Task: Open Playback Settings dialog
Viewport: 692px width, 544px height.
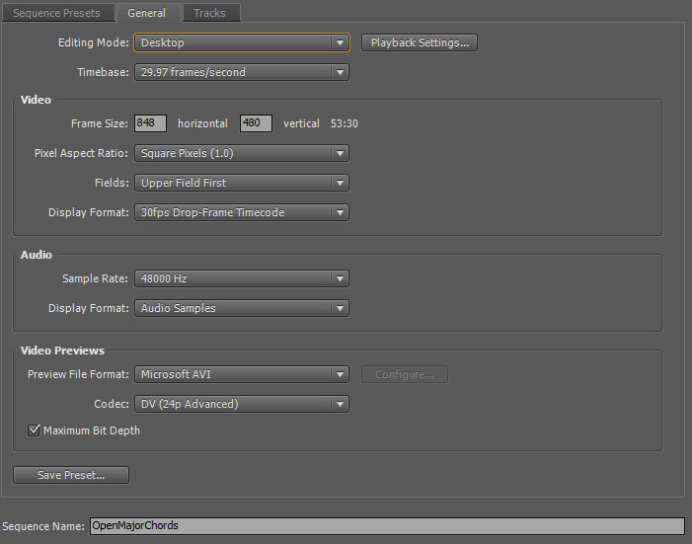Action: [420, 42]
